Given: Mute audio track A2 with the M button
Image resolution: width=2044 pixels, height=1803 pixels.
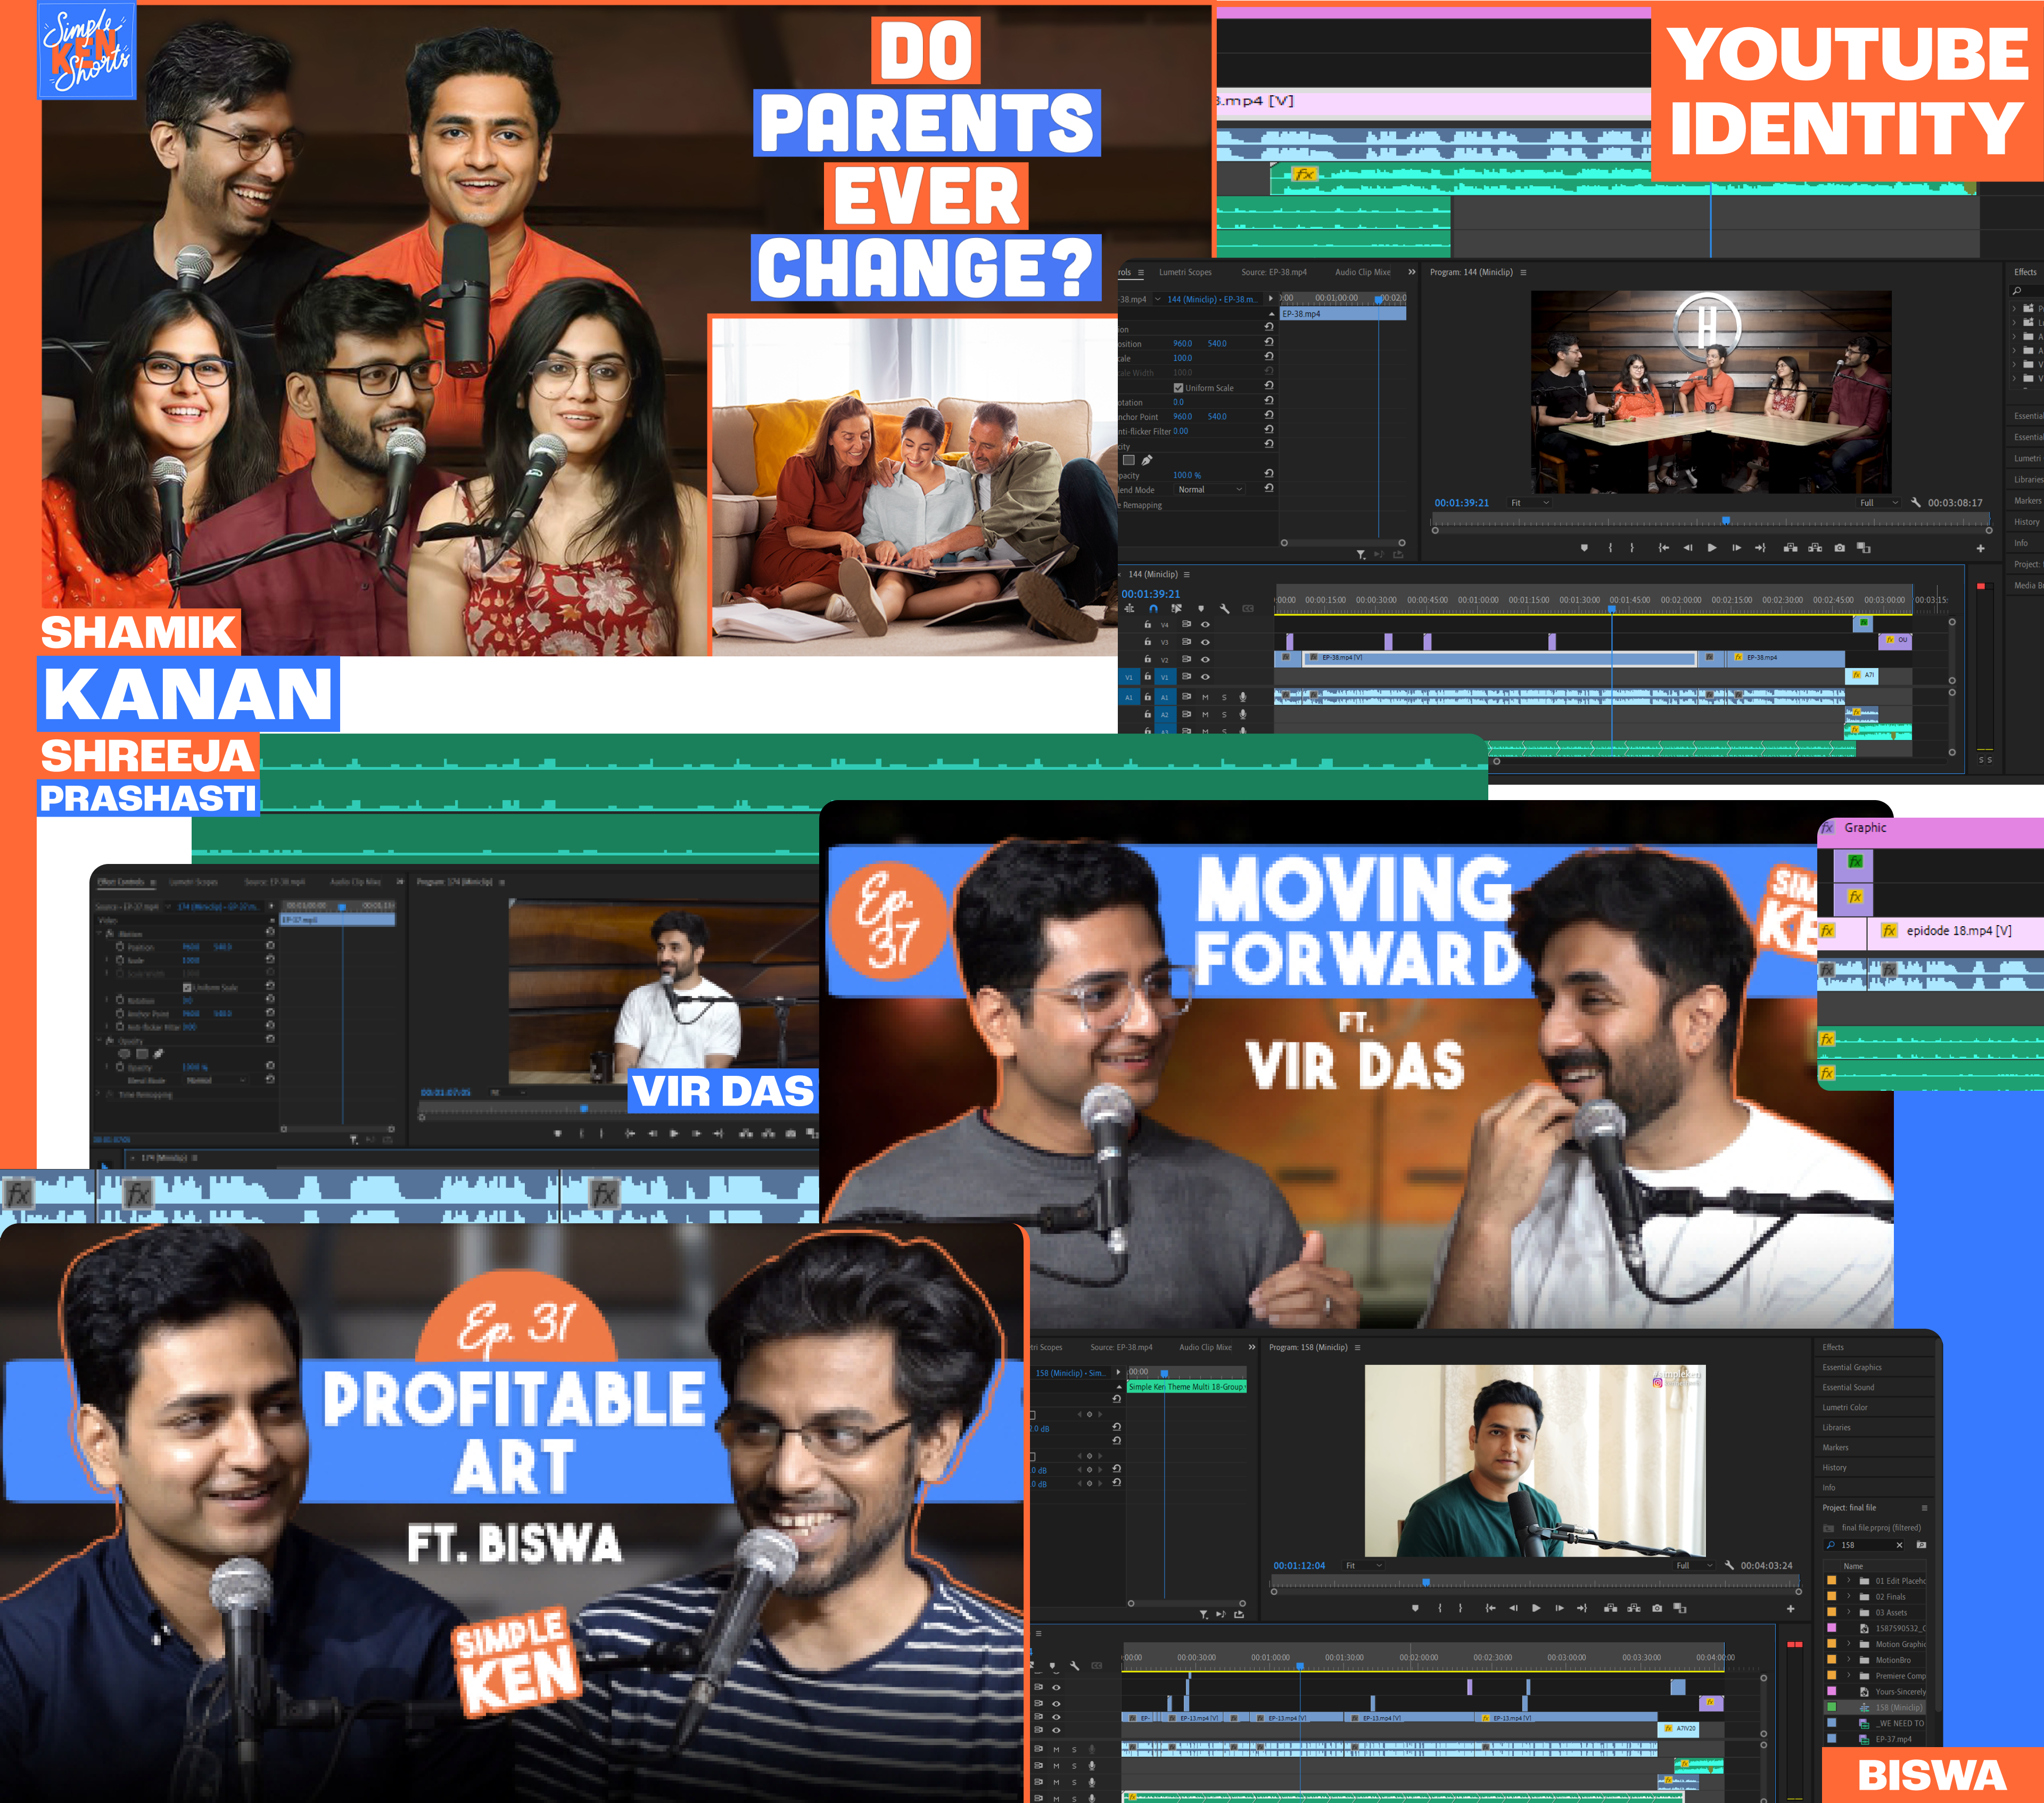Looking at the screenshot, I should pyautogui.click(x=1205, y=715).
